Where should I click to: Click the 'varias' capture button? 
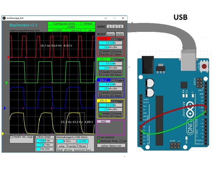(x=72, y=146)
